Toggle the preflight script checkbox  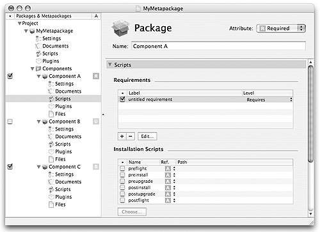122,169
